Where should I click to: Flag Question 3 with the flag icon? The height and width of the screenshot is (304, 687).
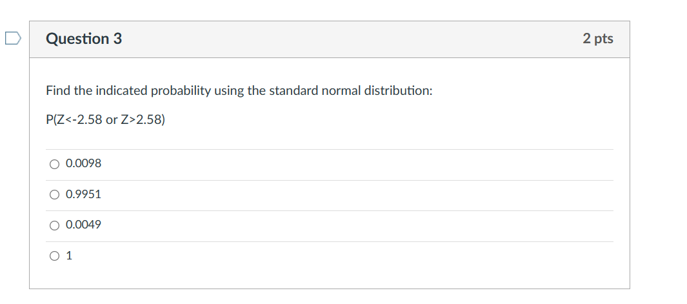tap(13, 39)
